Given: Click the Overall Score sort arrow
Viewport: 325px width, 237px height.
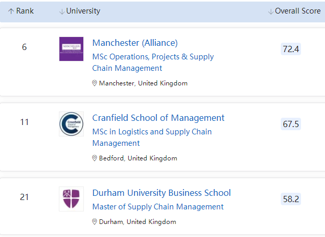Looking at the screenshot, I should tap(271, 11).
